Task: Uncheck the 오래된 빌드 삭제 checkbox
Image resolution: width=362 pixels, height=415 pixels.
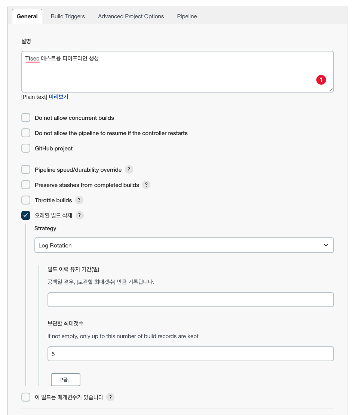Action: (x=26, y=215)
